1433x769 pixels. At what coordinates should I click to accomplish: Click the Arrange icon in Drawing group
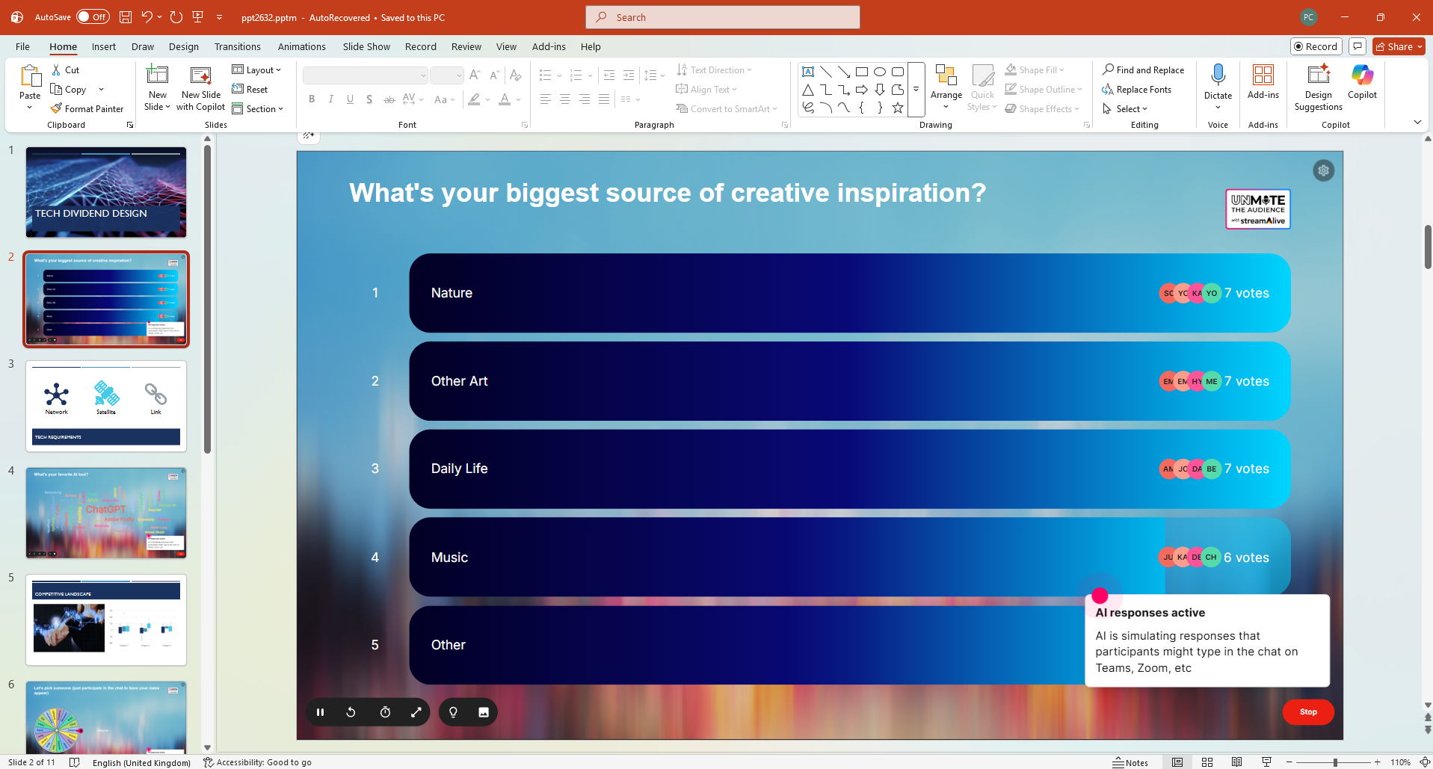pos(946,82)
